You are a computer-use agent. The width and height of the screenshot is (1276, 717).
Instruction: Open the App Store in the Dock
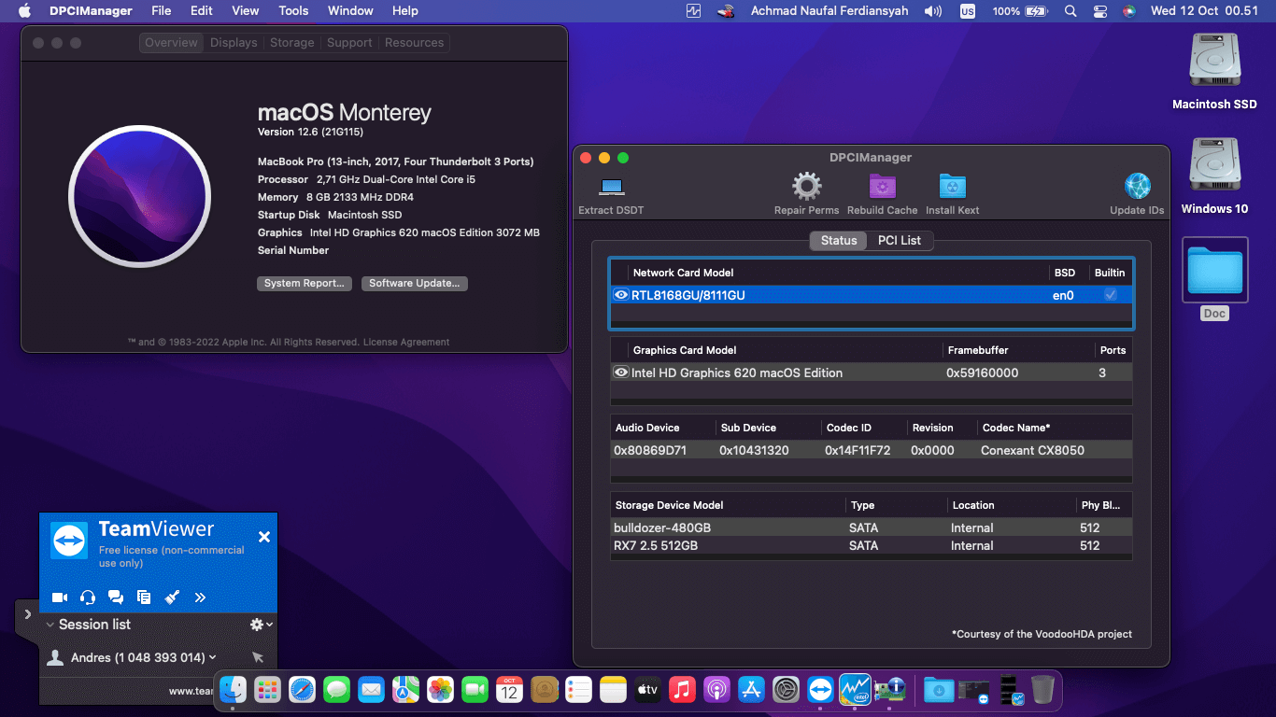click(751, 690)
